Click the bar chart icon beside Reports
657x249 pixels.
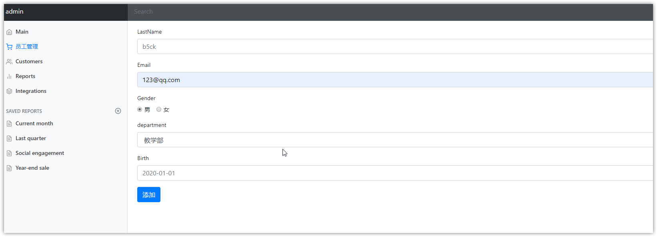click(9, 76)
